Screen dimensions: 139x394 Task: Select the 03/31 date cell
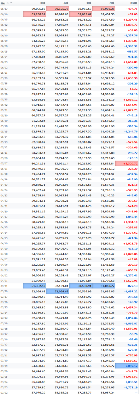click(x=4, y=286)
